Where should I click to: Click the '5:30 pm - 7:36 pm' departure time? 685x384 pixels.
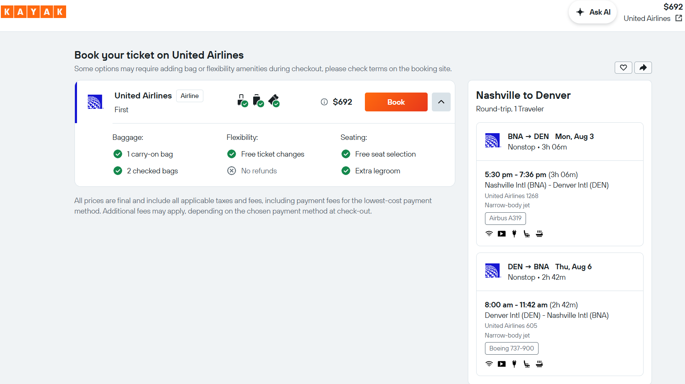click(516, 175)
